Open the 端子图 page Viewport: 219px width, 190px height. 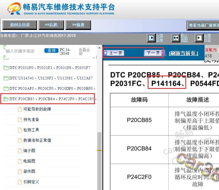[29, 151]
